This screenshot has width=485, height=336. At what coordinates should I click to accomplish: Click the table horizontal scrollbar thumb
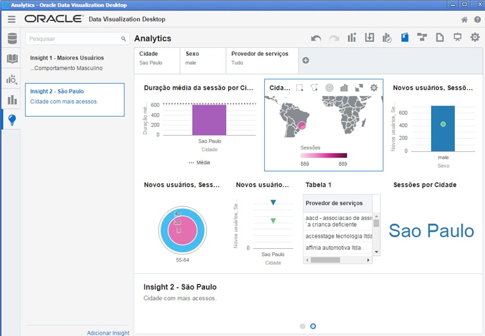coord(325,260)
